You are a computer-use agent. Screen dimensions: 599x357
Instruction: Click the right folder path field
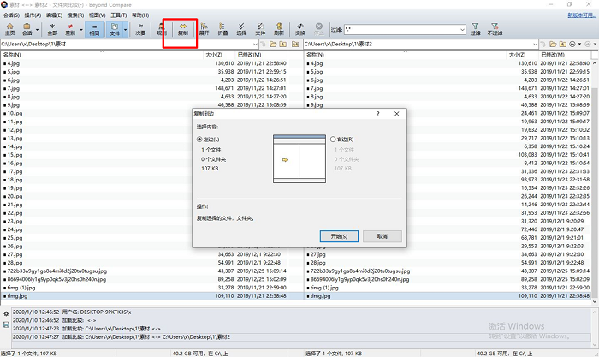point(418,45)
